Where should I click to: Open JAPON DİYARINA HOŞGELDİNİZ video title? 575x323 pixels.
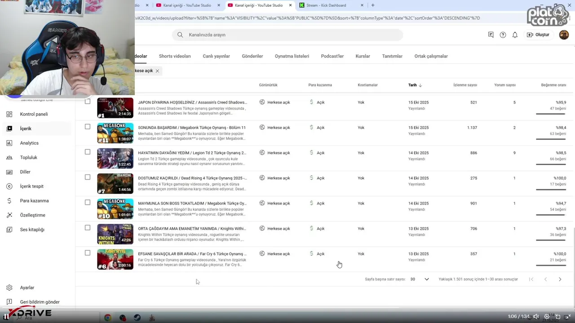point(192,102)
